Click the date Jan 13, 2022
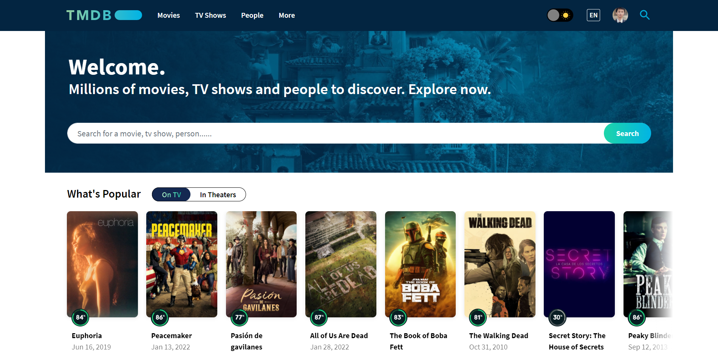 click(171, 347)
